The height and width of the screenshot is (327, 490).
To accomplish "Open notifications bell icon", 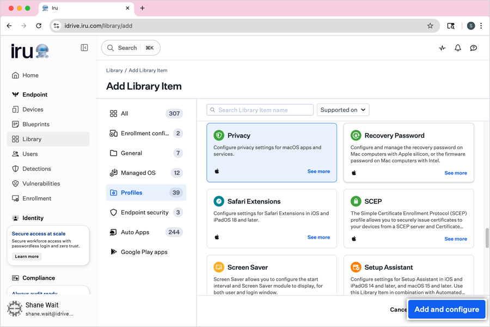I will click(x=458, y=48).
